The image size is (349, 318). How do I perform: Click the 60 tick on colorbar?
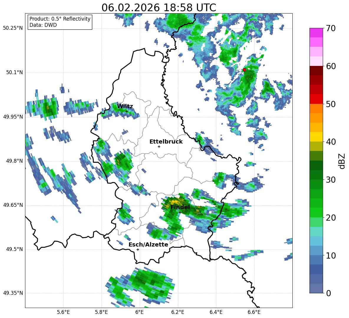point(330,66)
